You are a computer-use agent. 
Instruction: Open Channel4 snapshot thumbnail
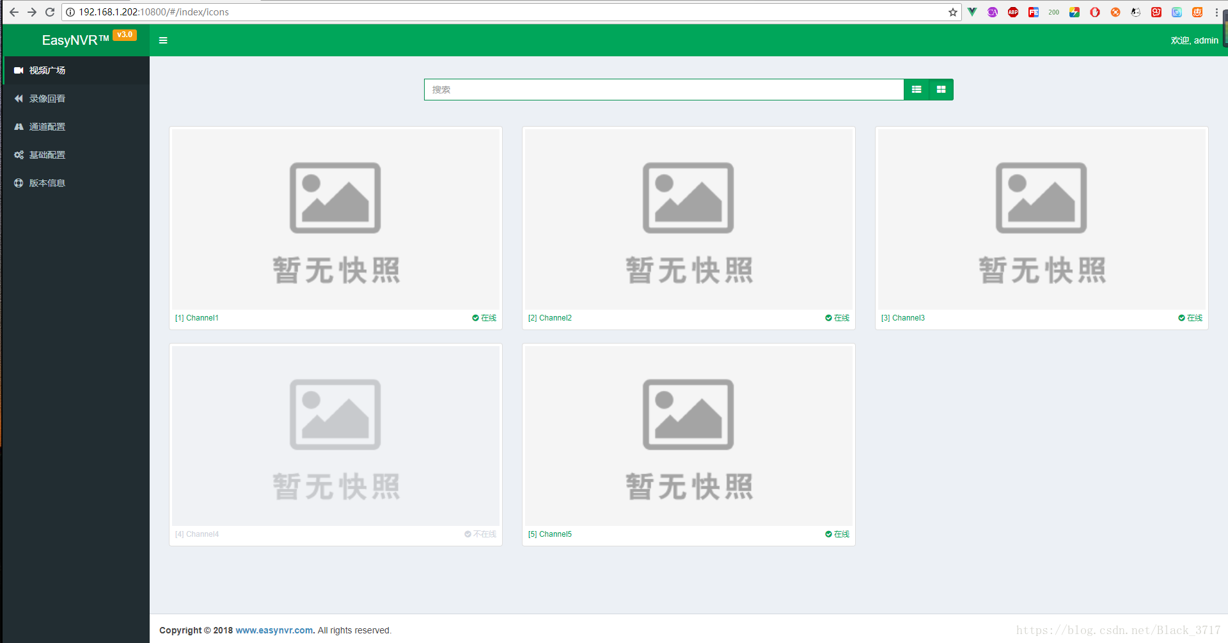336,436
